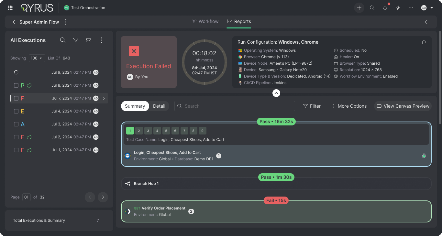
Task: Switch to Detail view
Action: click(x=159, y=106)
